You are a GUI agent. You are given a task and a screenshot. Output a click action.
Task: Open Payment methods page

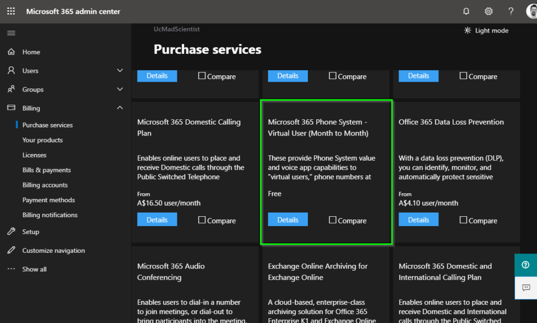pos(49,200)
